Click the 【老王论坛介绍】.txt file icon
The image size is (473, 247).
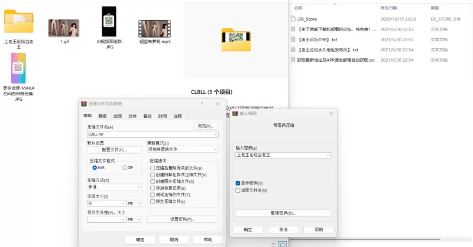coord(293,39)
